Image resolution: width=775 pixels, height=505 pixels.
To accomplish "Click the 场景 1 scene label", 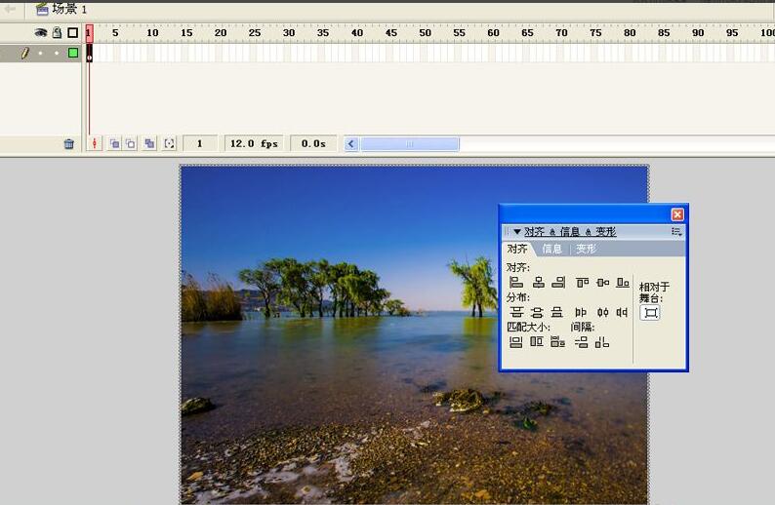I will pos(68,9).
